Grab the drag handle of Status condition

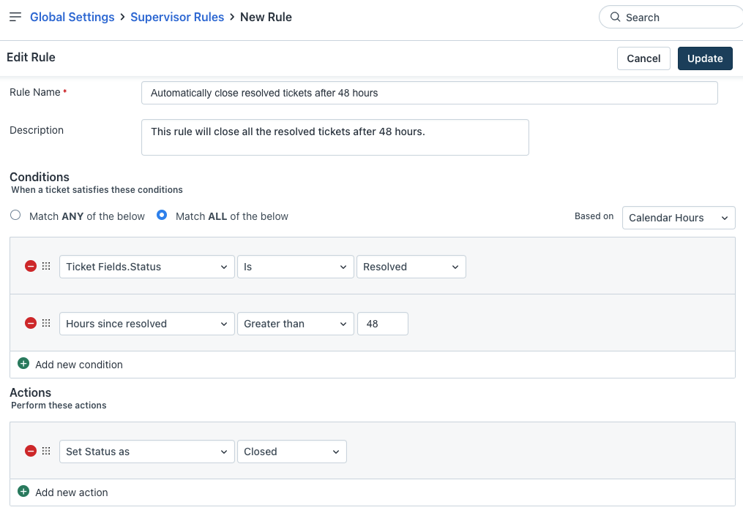[x=46, y=267]
